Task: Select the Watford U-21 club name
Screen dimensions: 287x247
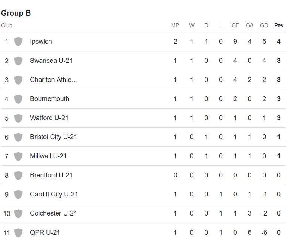Action: pyautogui.click(x=49, y=118)
